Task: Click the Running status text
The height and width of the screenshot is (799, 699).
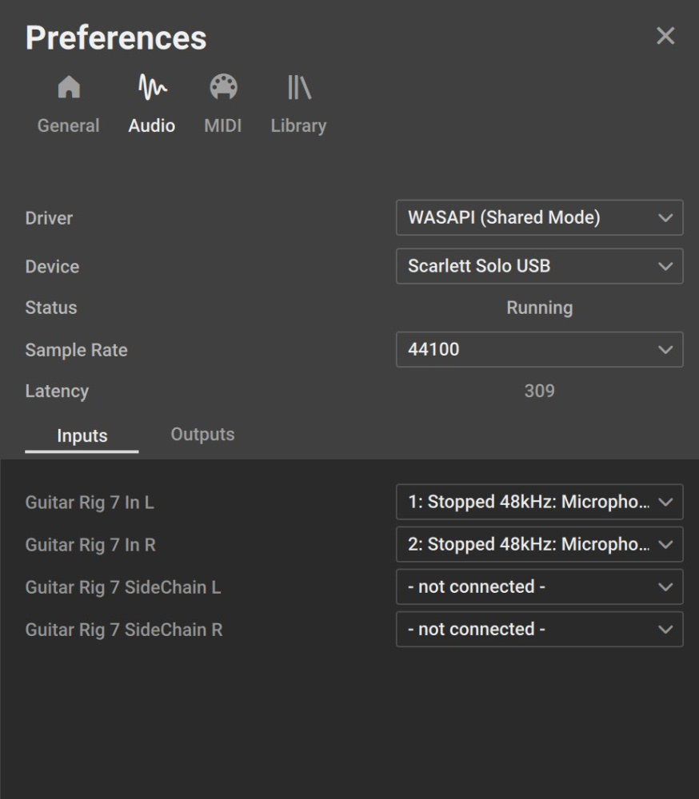Action: [539, 308]
